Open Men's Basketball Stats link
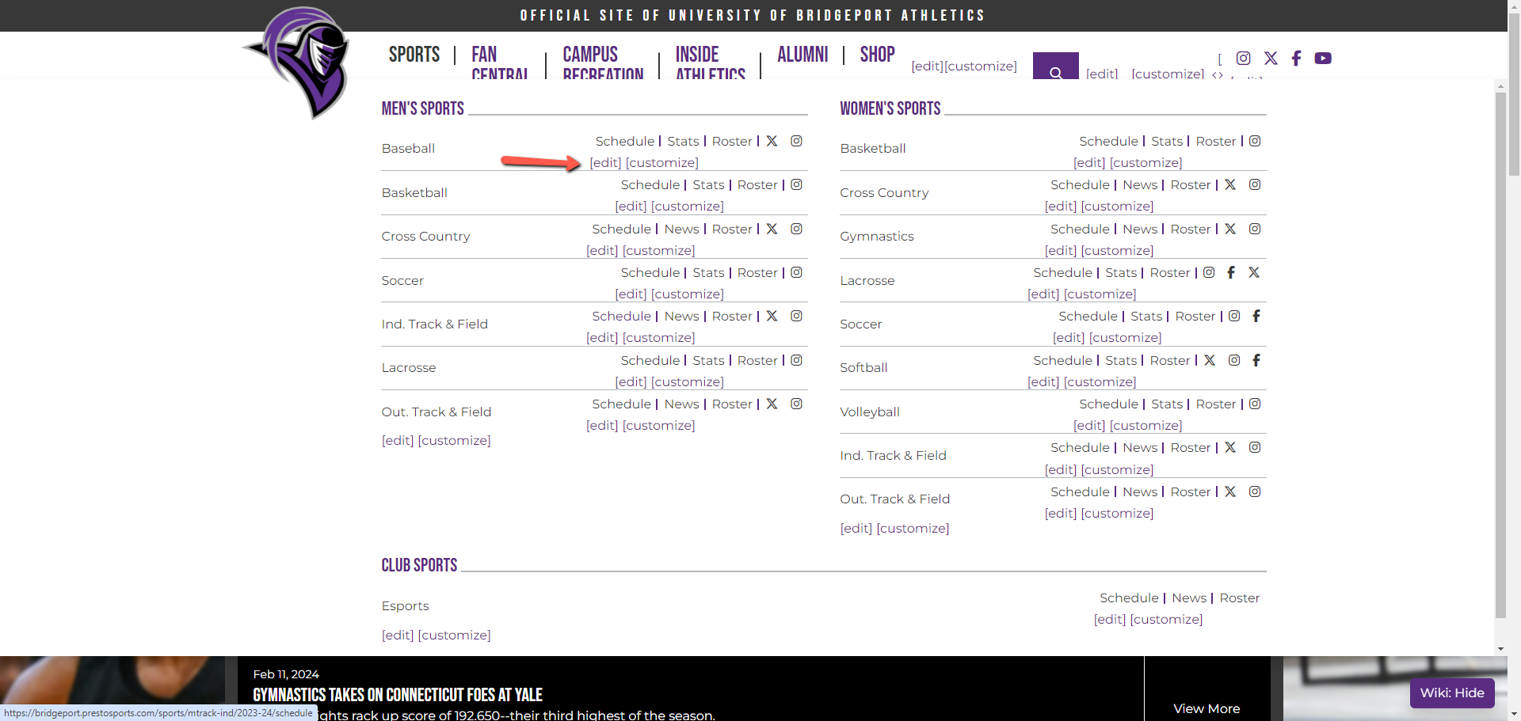This screenshot has height=721, width=1521. pyautogui.click(x=708, y=184)
